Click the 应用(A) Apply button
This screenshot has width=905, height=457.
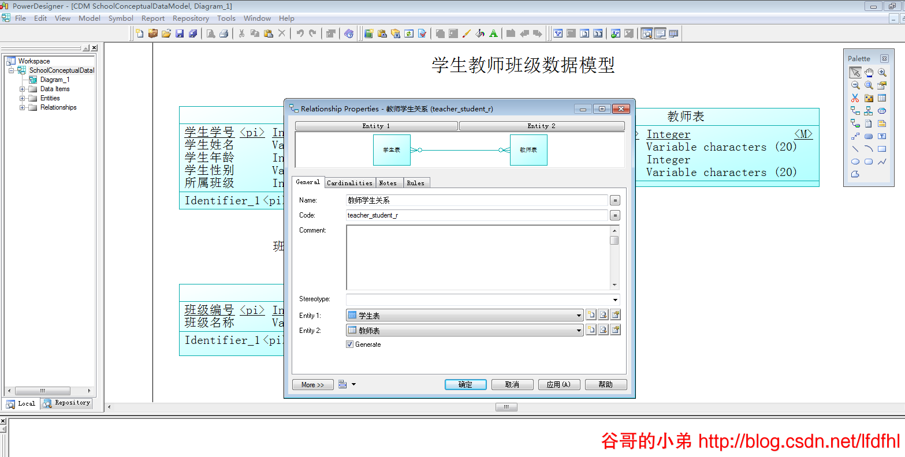tap(559, 384)
